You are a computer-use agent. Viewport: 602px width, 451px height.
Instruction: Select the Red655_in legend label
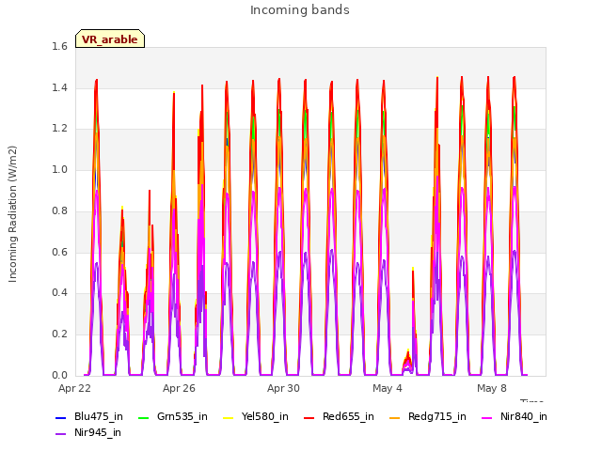pyautogui.click(x=348, y=416)
